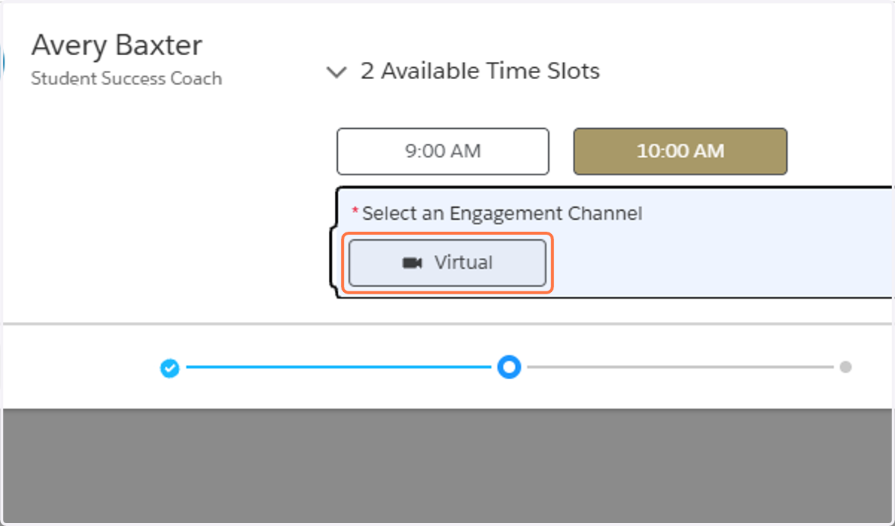The image size is (895, 526).
Task: Click the Avery Baxter name text
Action: [x=116, y=45]
